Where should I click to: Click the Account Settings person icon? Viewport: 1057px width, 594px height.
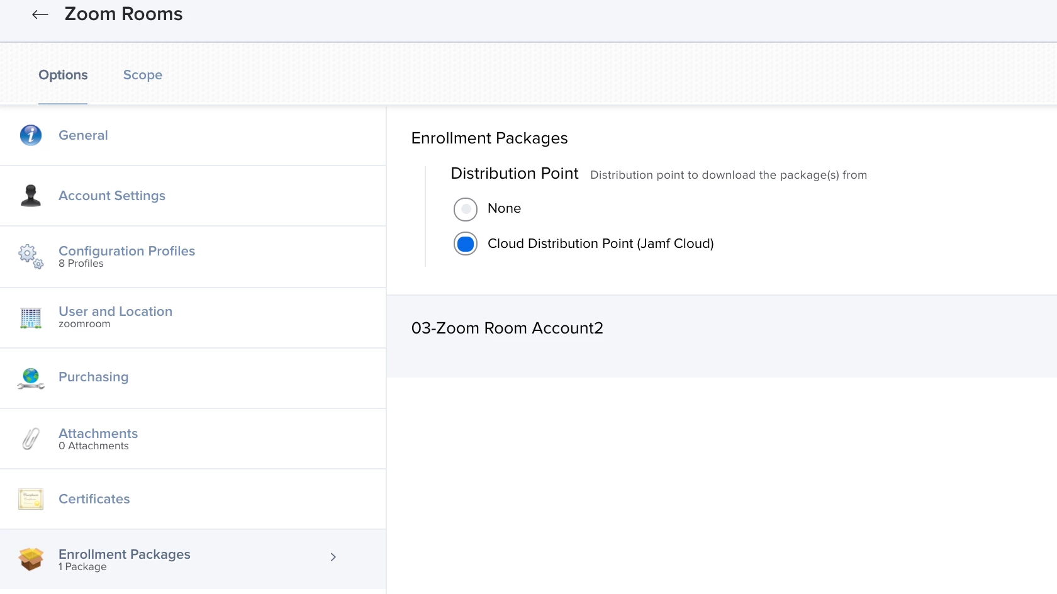tap(31, 196)
